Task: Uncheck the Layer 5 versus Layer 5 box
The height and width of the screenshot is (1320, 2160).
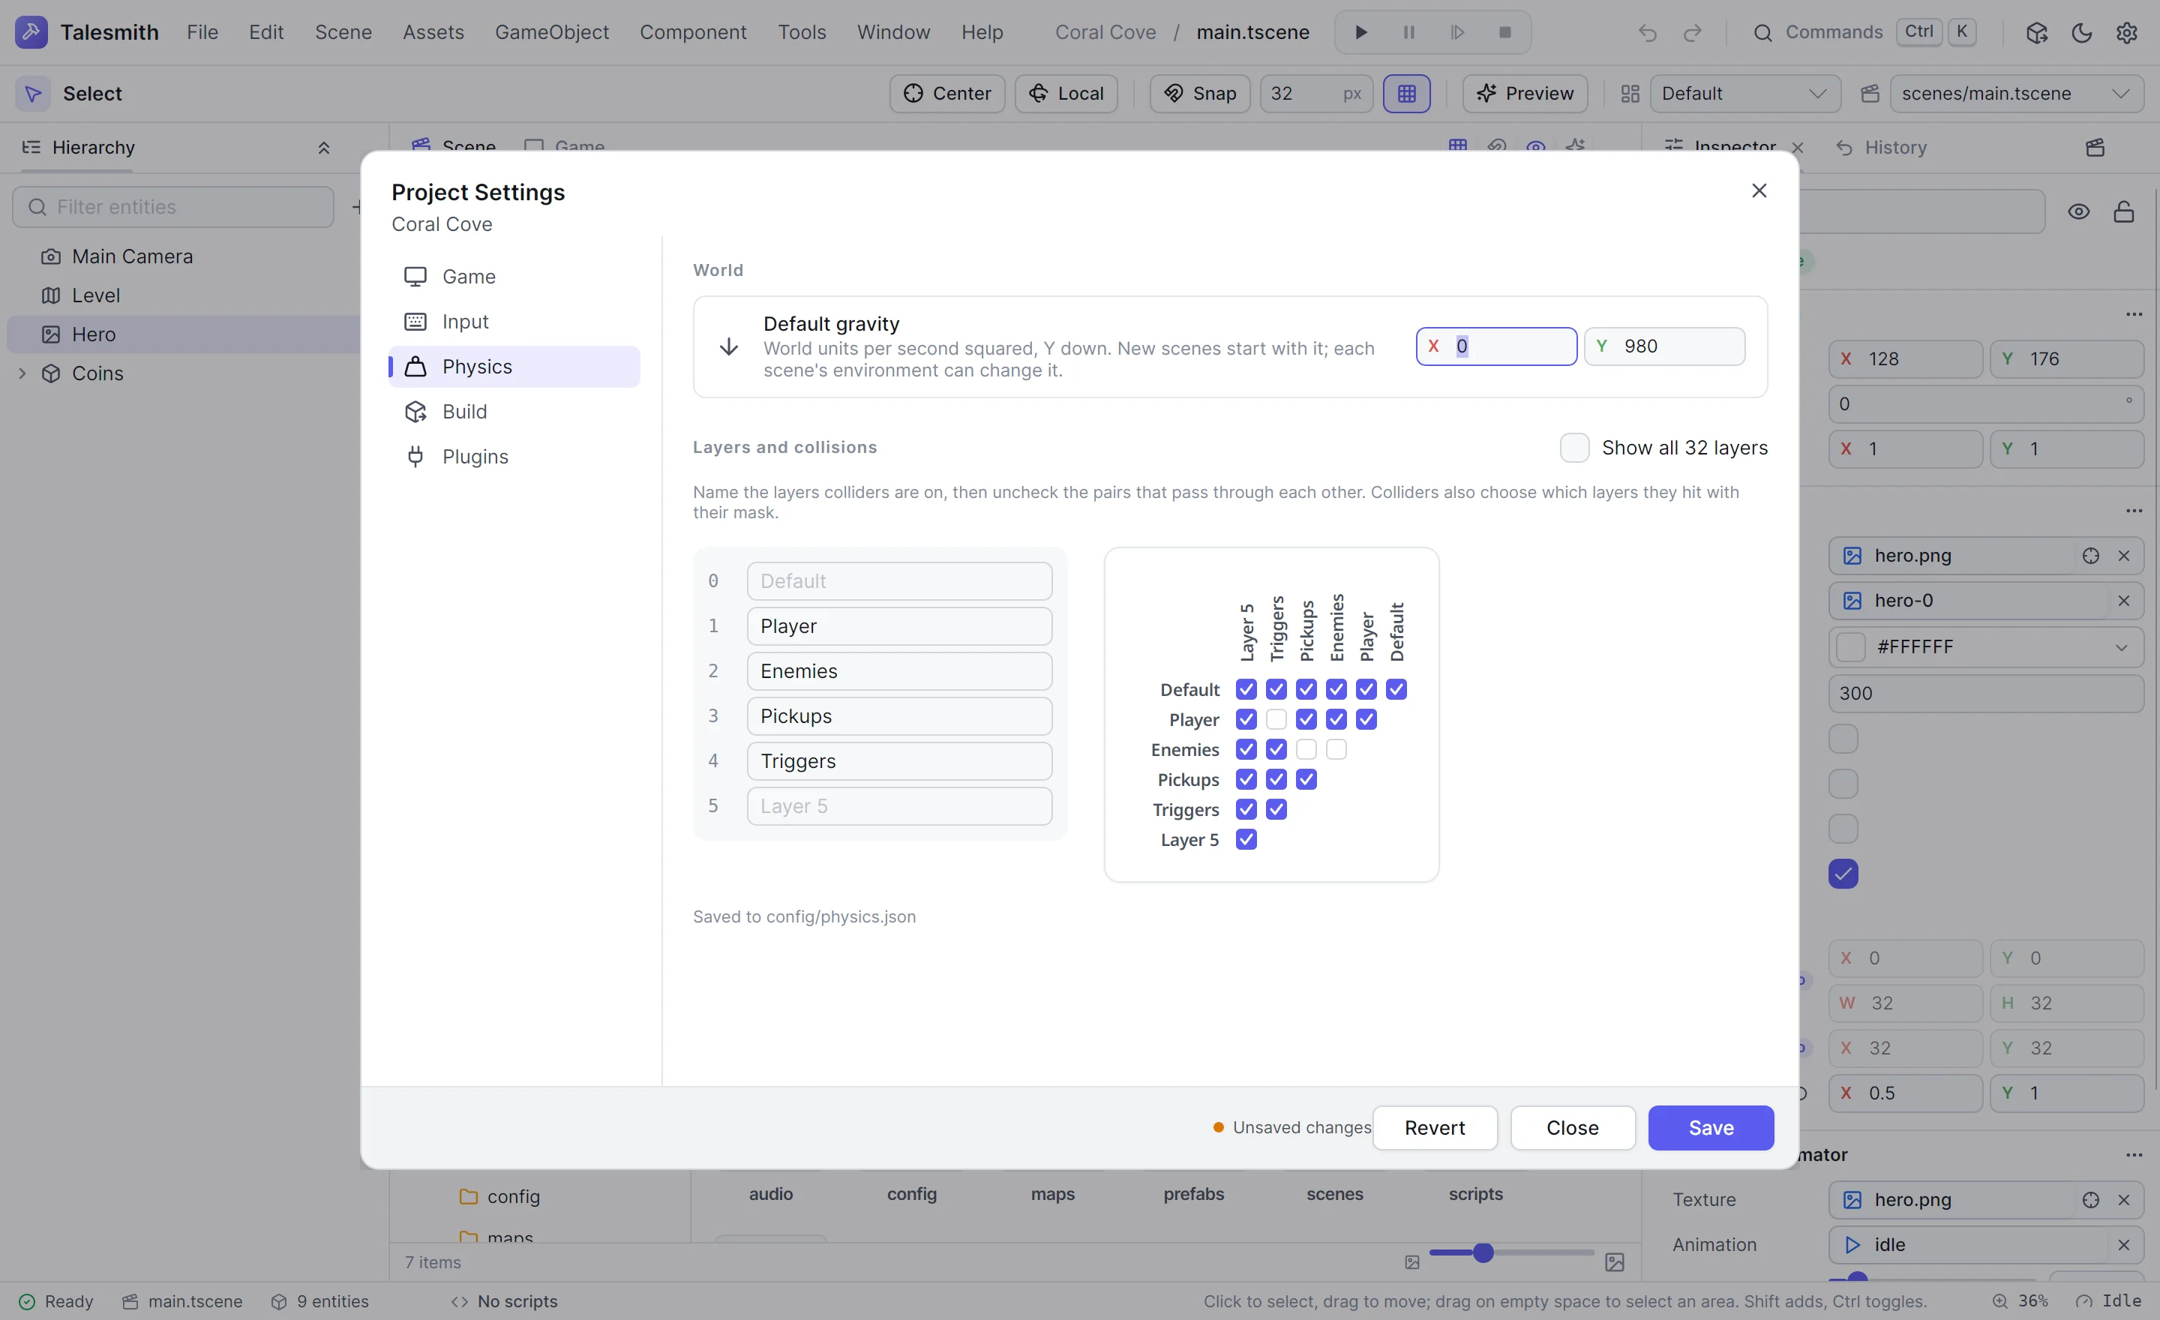Action: 1246,840
